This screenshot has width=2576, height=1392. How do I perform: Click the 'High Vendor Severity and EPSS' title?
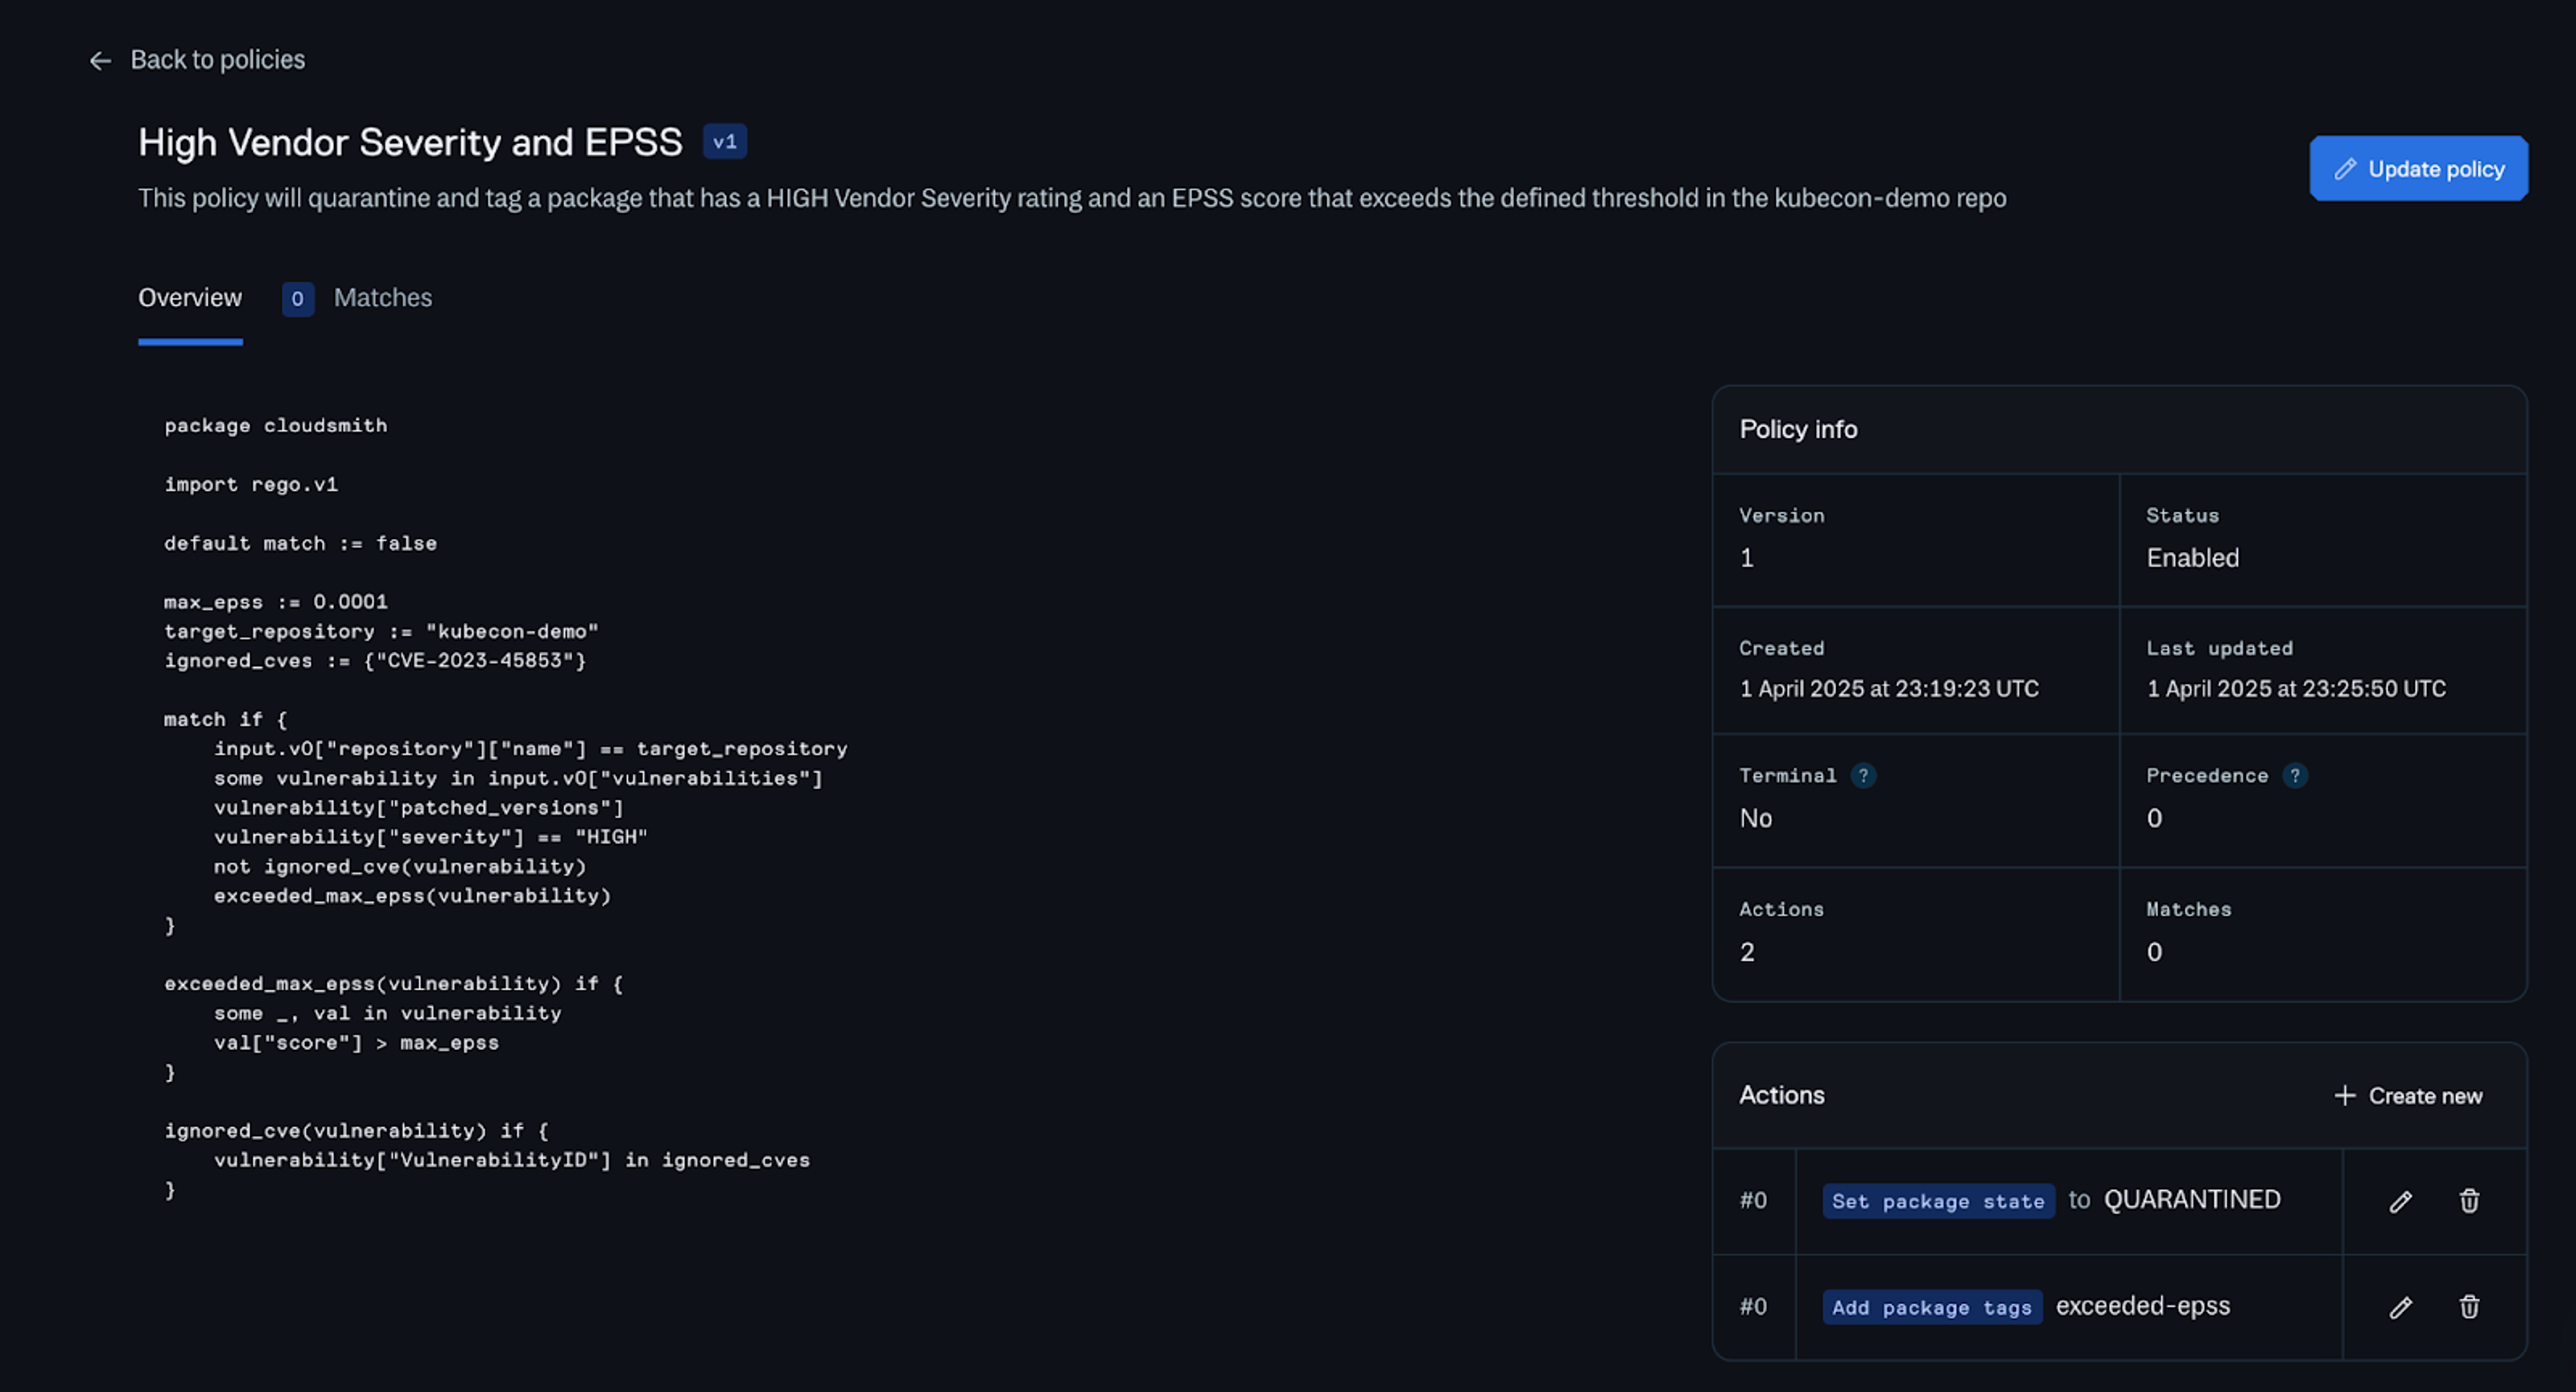click(x=410, y=143)
